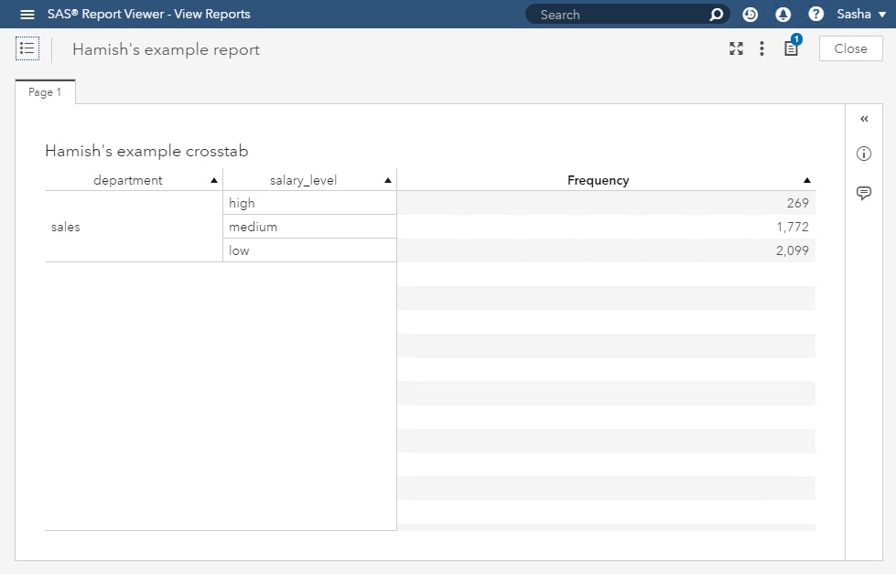Open the help question mark icon

pyautogui.click(x=815, y=15)
